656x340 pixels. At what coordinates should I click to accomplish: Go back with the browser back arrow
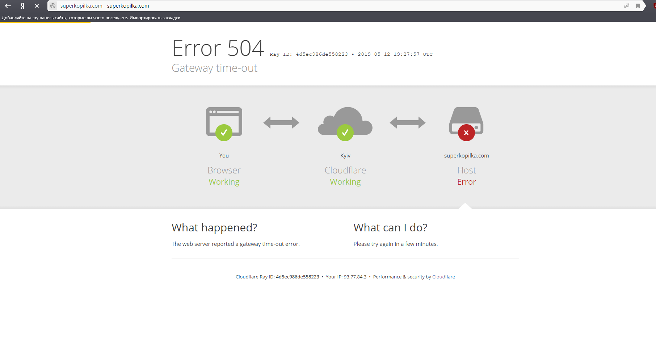pos(8,6)
